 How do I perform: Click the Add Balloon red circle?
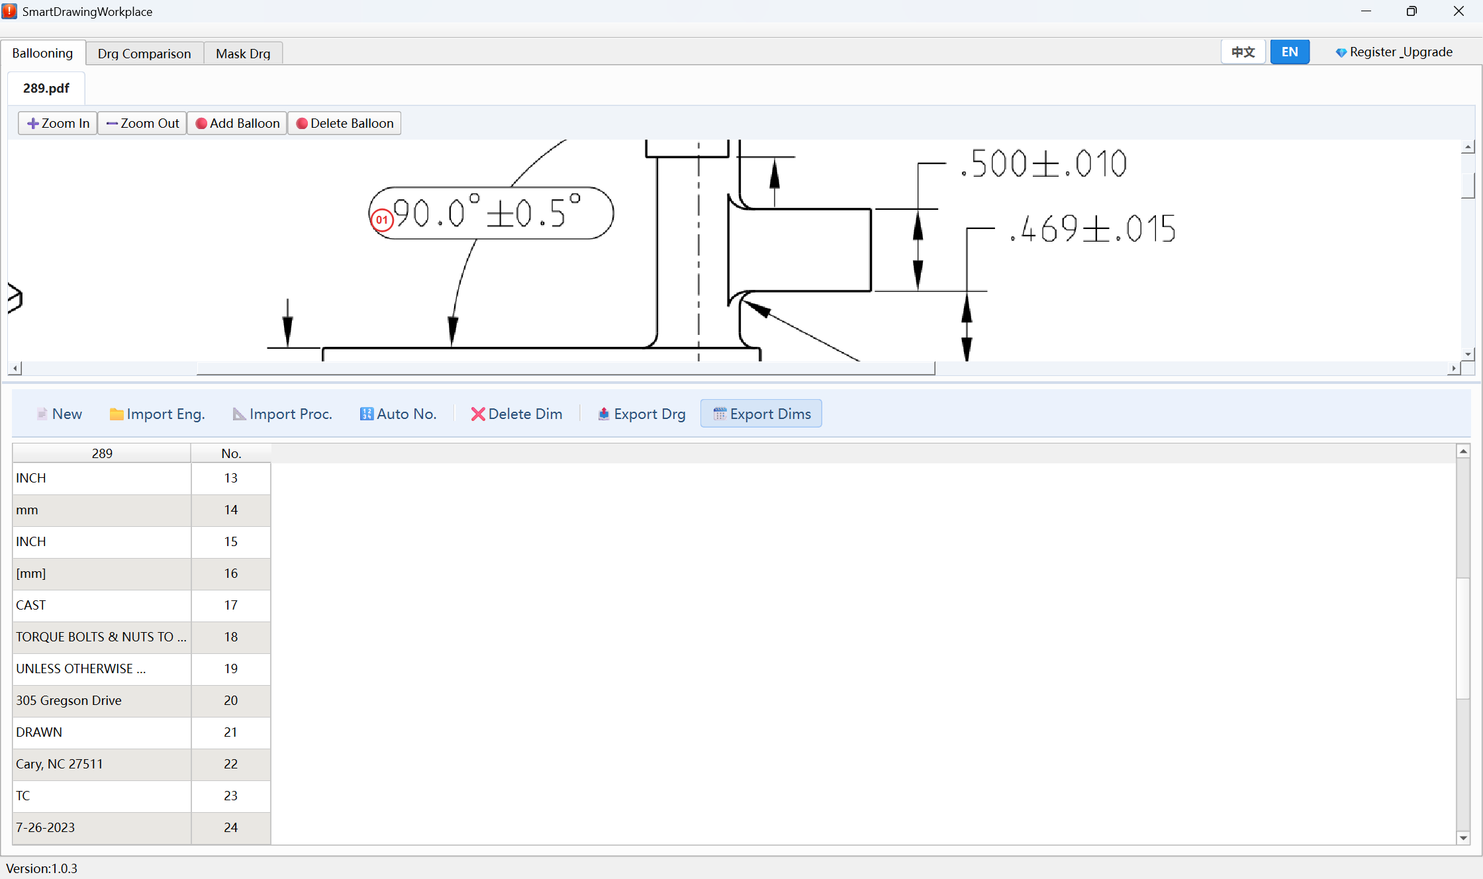click(201, 124)
